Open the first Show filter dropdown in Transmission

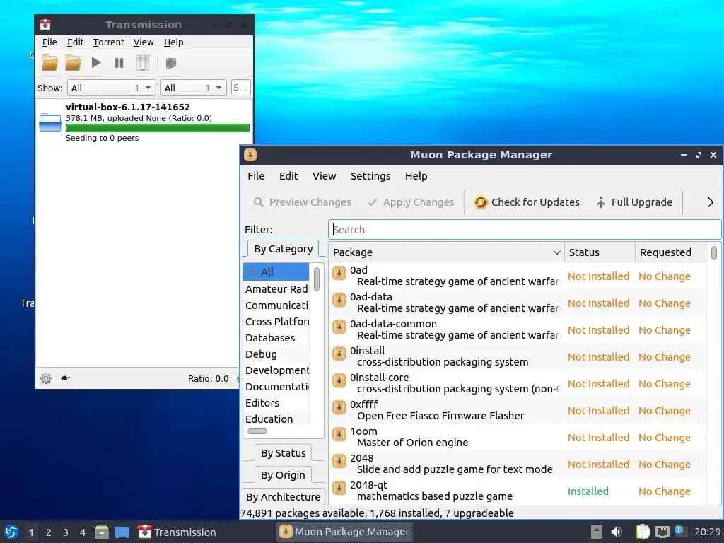(x=111, y=88)
